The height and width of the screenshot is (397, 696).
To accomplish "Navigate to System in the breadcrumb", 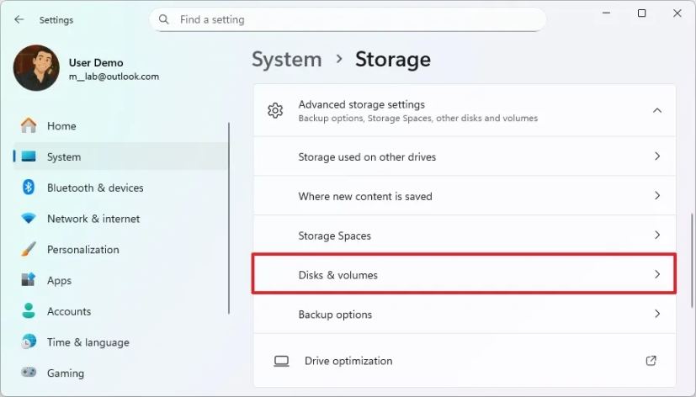I will point(287,60).
